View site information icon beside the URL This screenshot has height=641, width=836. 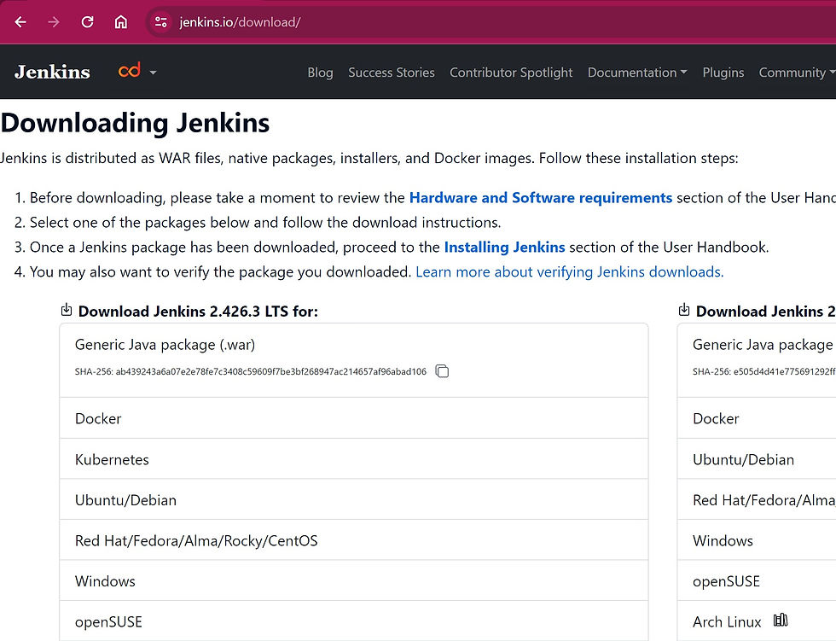tap(160, 22)
